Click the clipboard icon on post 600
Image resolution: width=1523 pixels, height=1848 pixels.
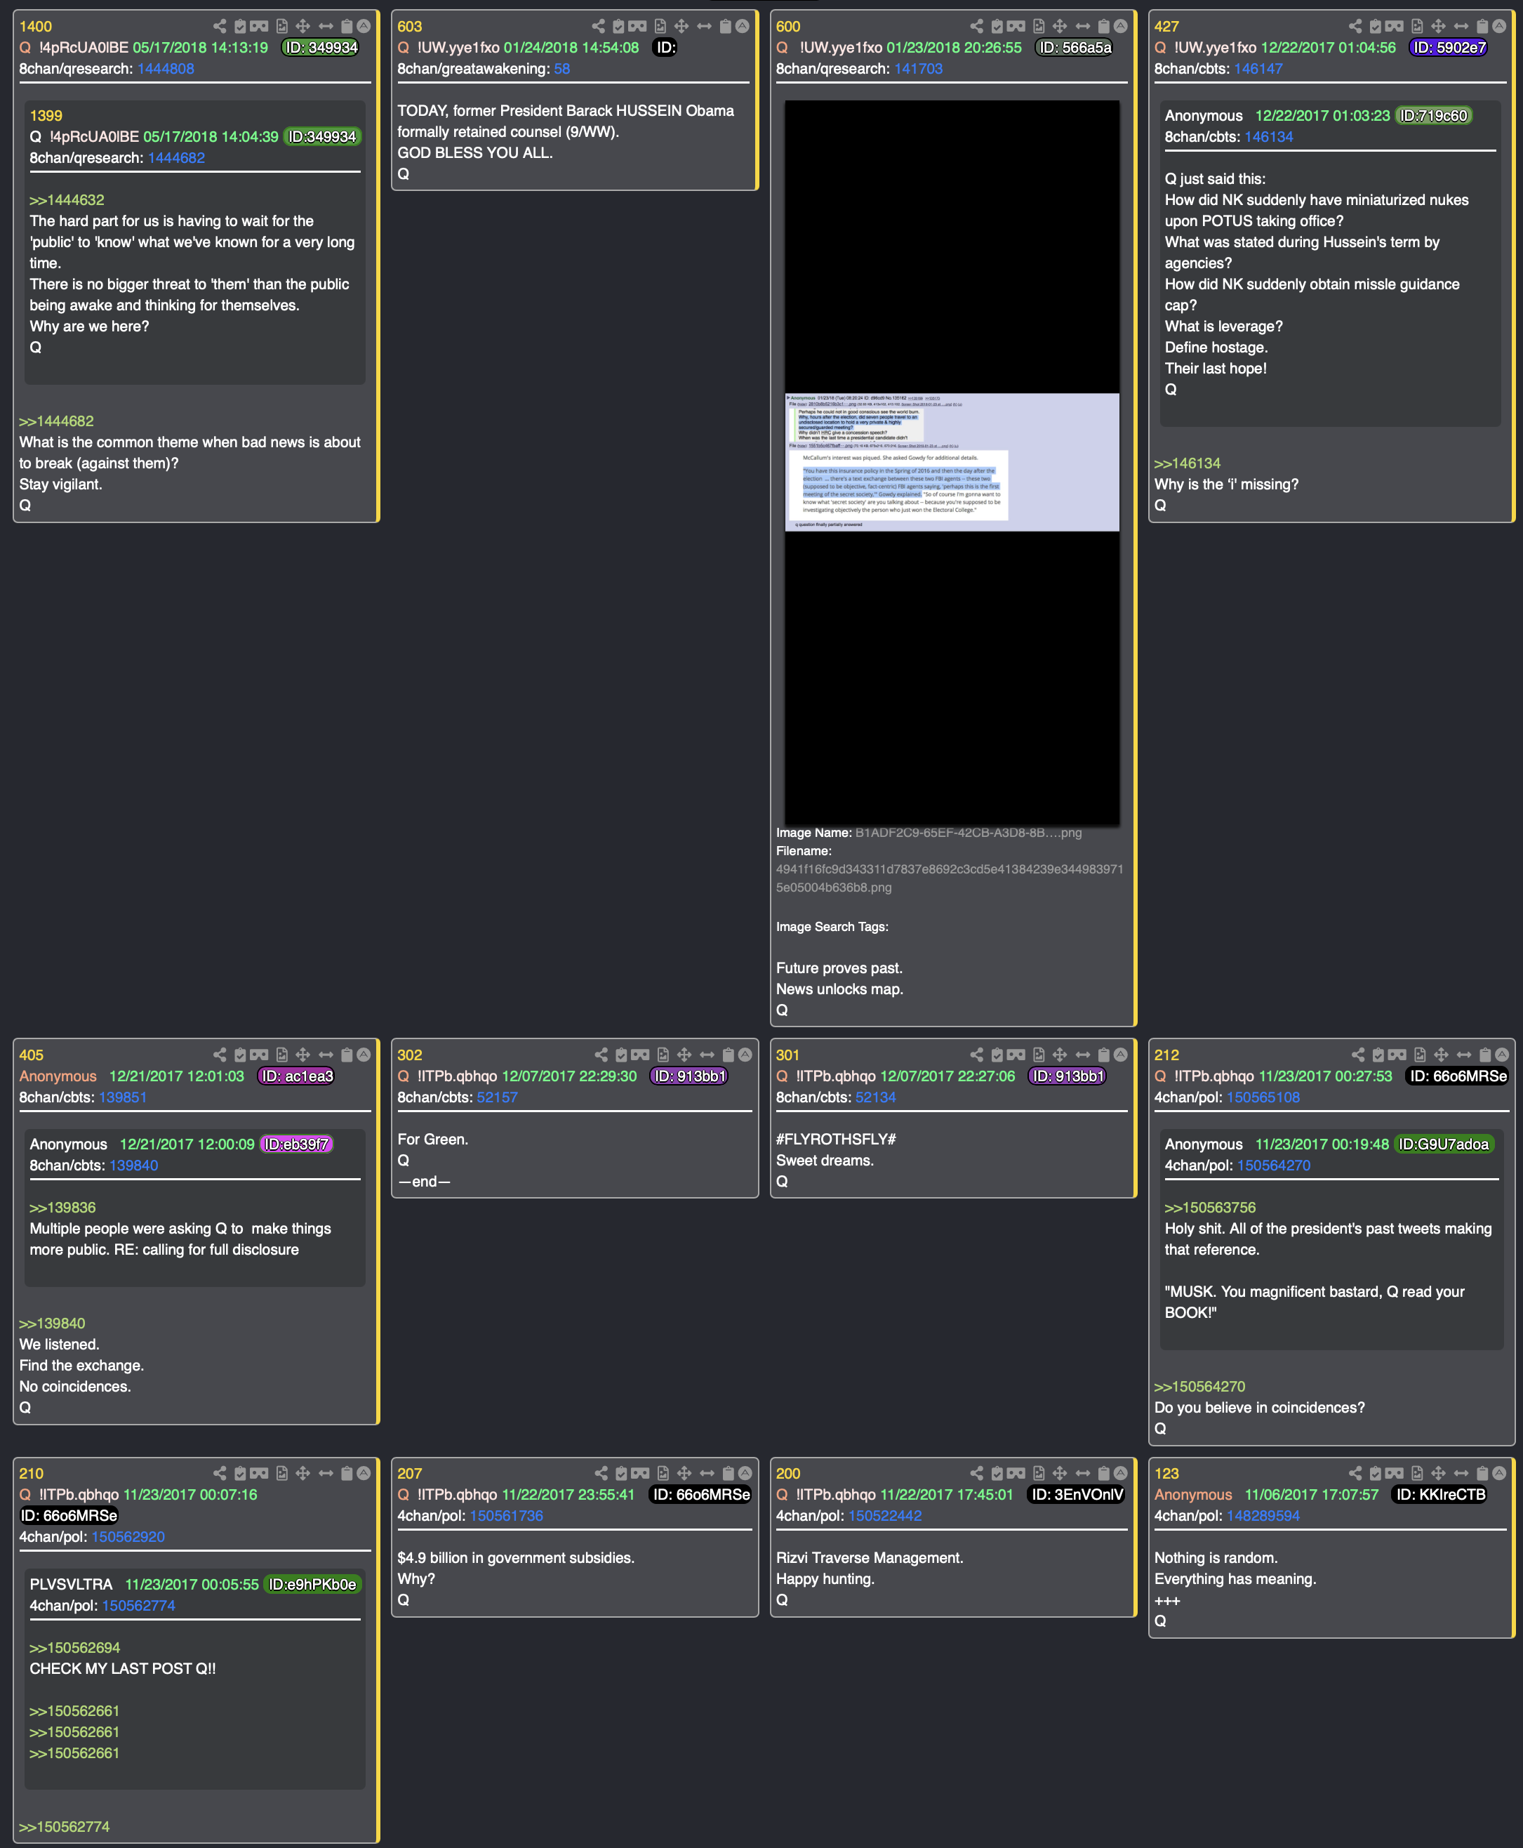pos(1103,26)
